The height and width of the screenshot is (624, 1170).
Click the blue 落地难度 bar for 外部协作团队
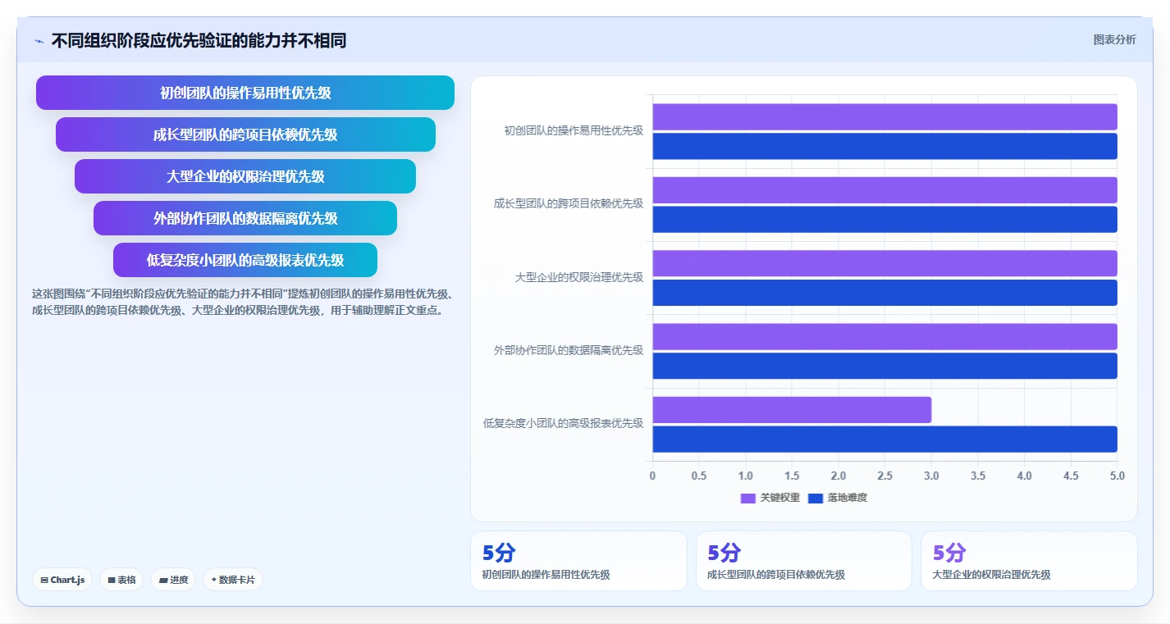[x=884, y=366]
